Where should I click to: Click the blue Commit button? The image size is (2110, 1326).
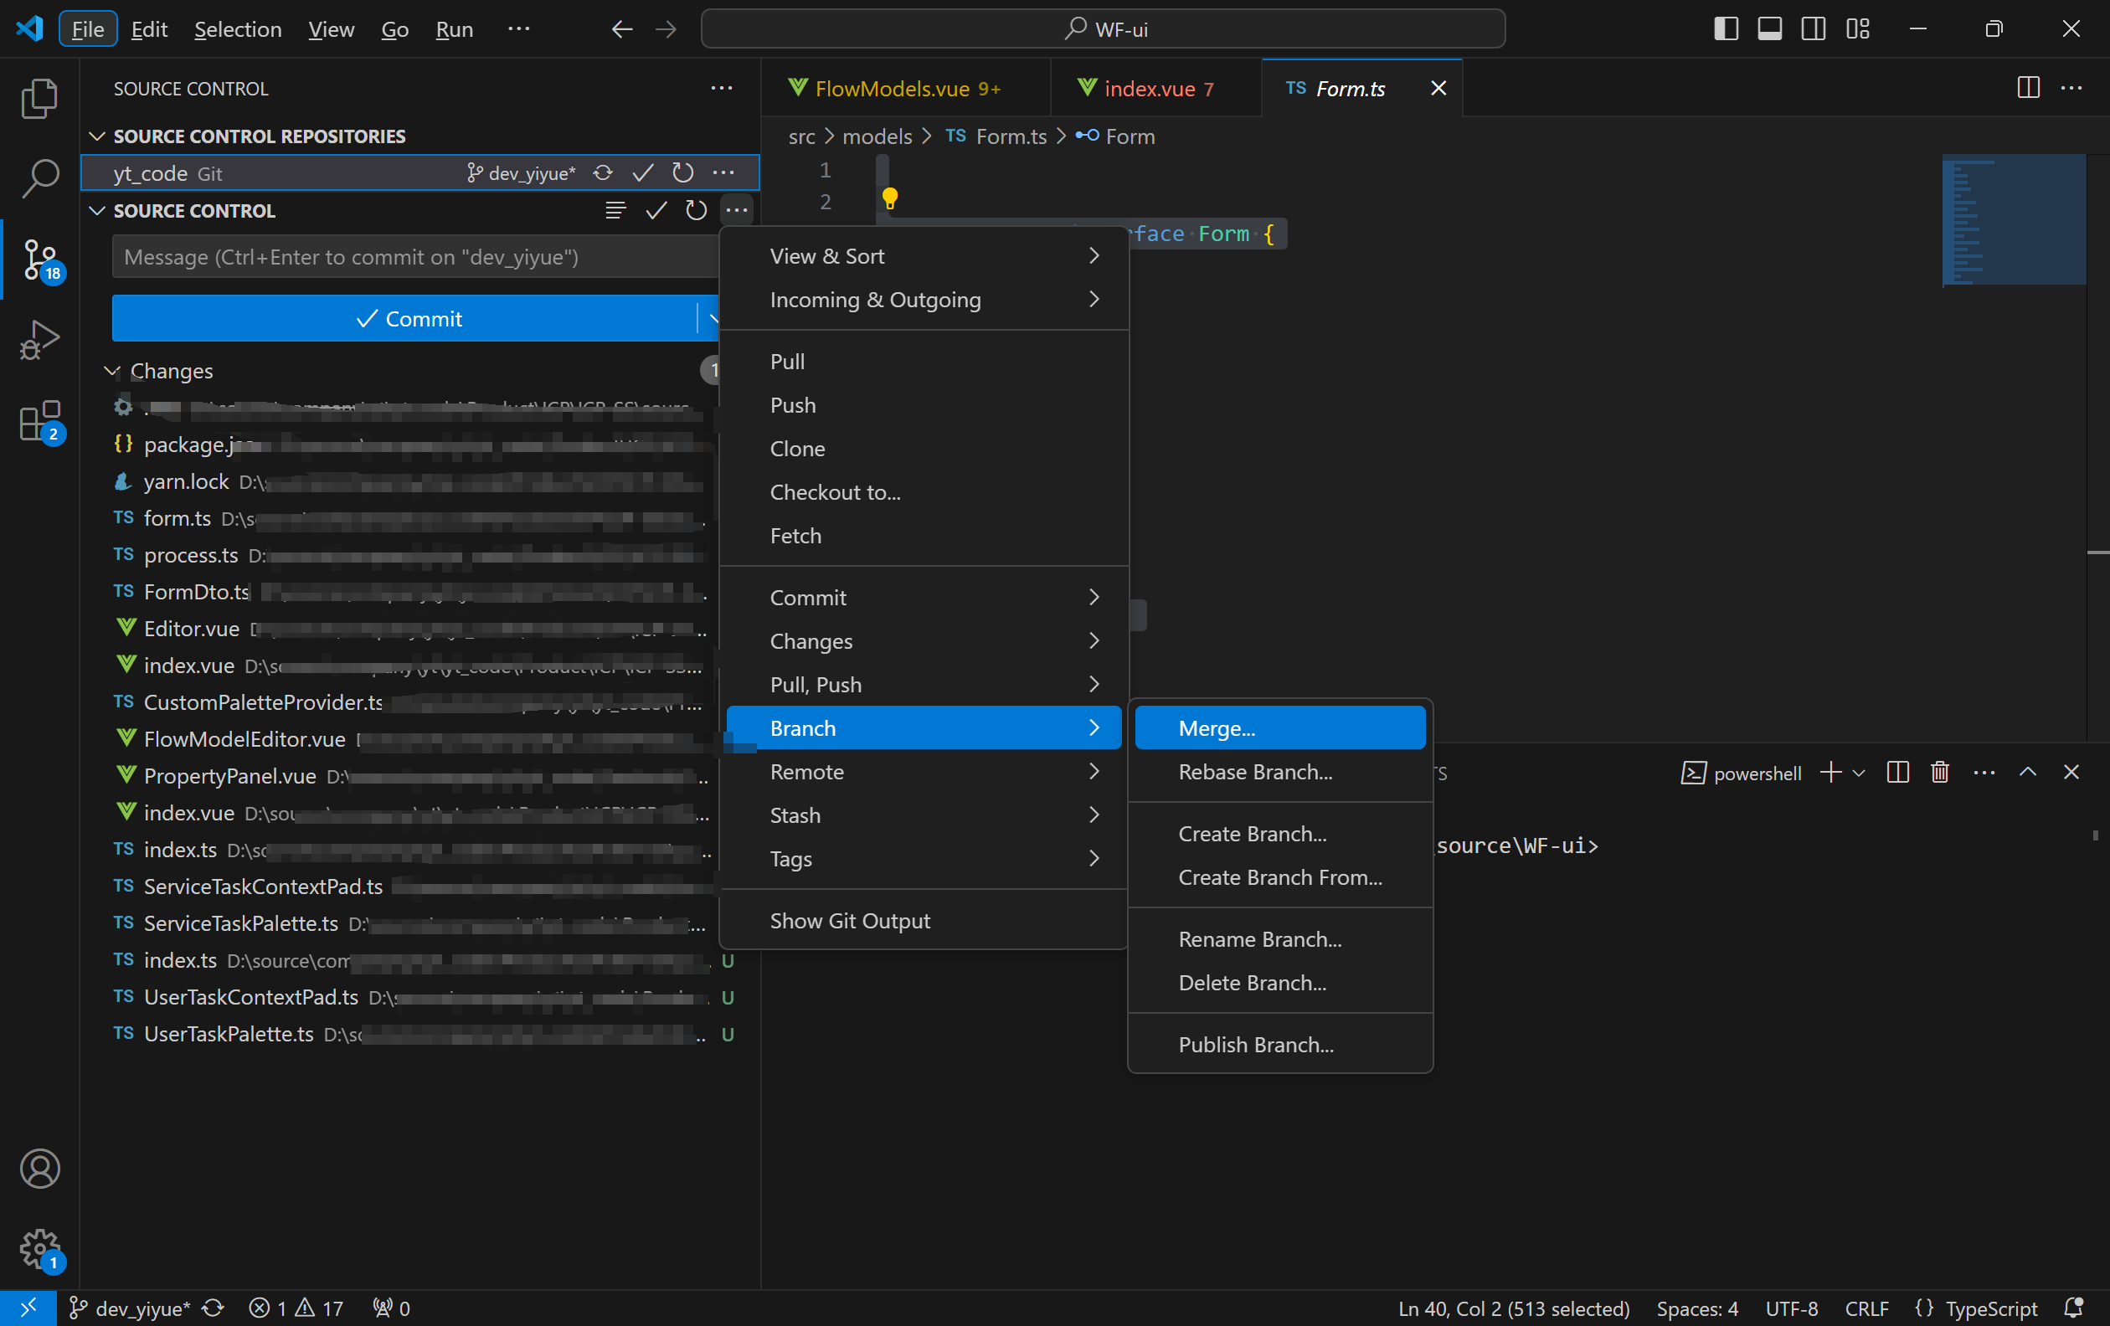pyautogui.click(x=408, y=319)
